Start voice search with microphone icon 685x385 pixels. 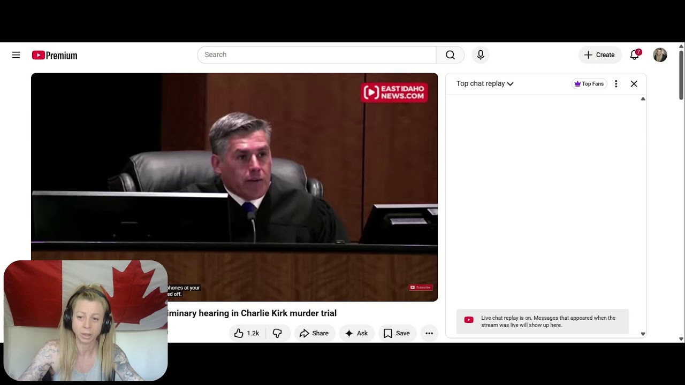coord(481,55)
